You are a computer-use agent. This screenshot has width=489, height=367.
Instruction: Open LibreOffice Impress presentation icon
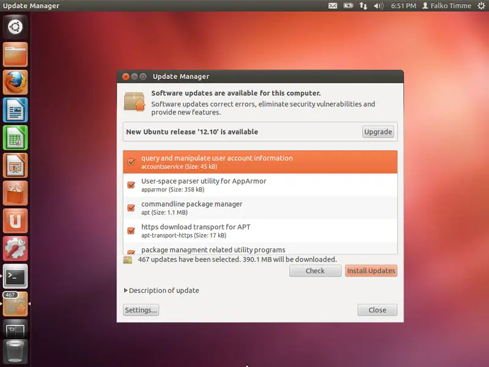(x=15, y=165)
